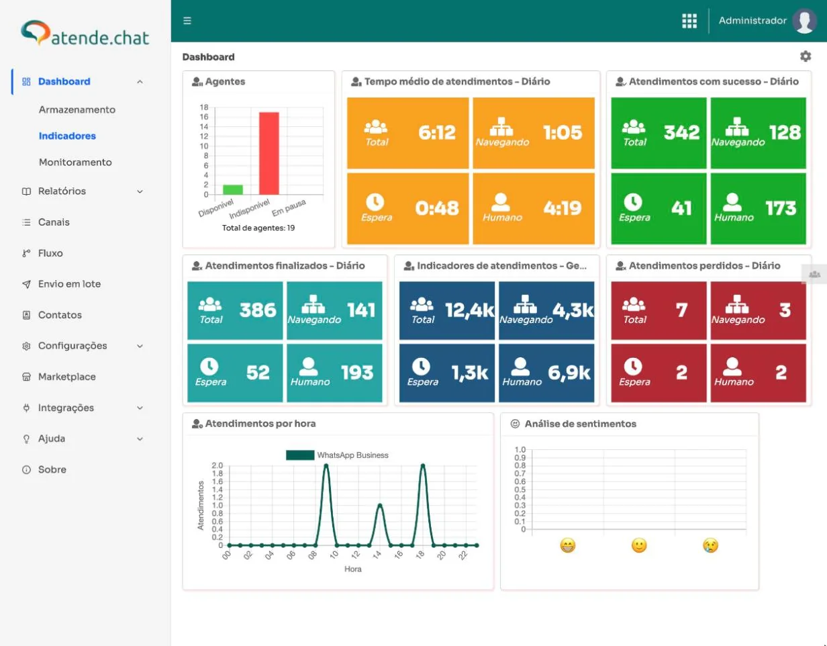Toggle the hamburger sidebar menu icon
Image resolution: width=827 pixels, height=646 pixels.
click(187, 21)
